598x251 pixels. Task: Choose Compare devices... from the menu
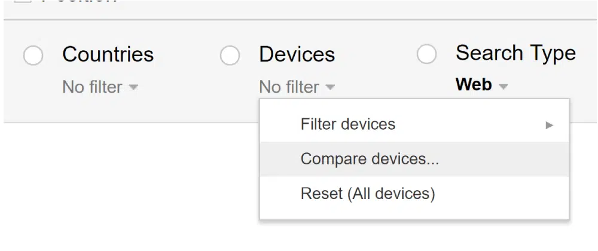tap(370, 159)
